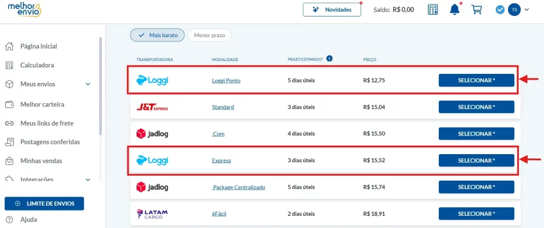
Task: Select the J&T Express Standard option
Action: (477, 107)
